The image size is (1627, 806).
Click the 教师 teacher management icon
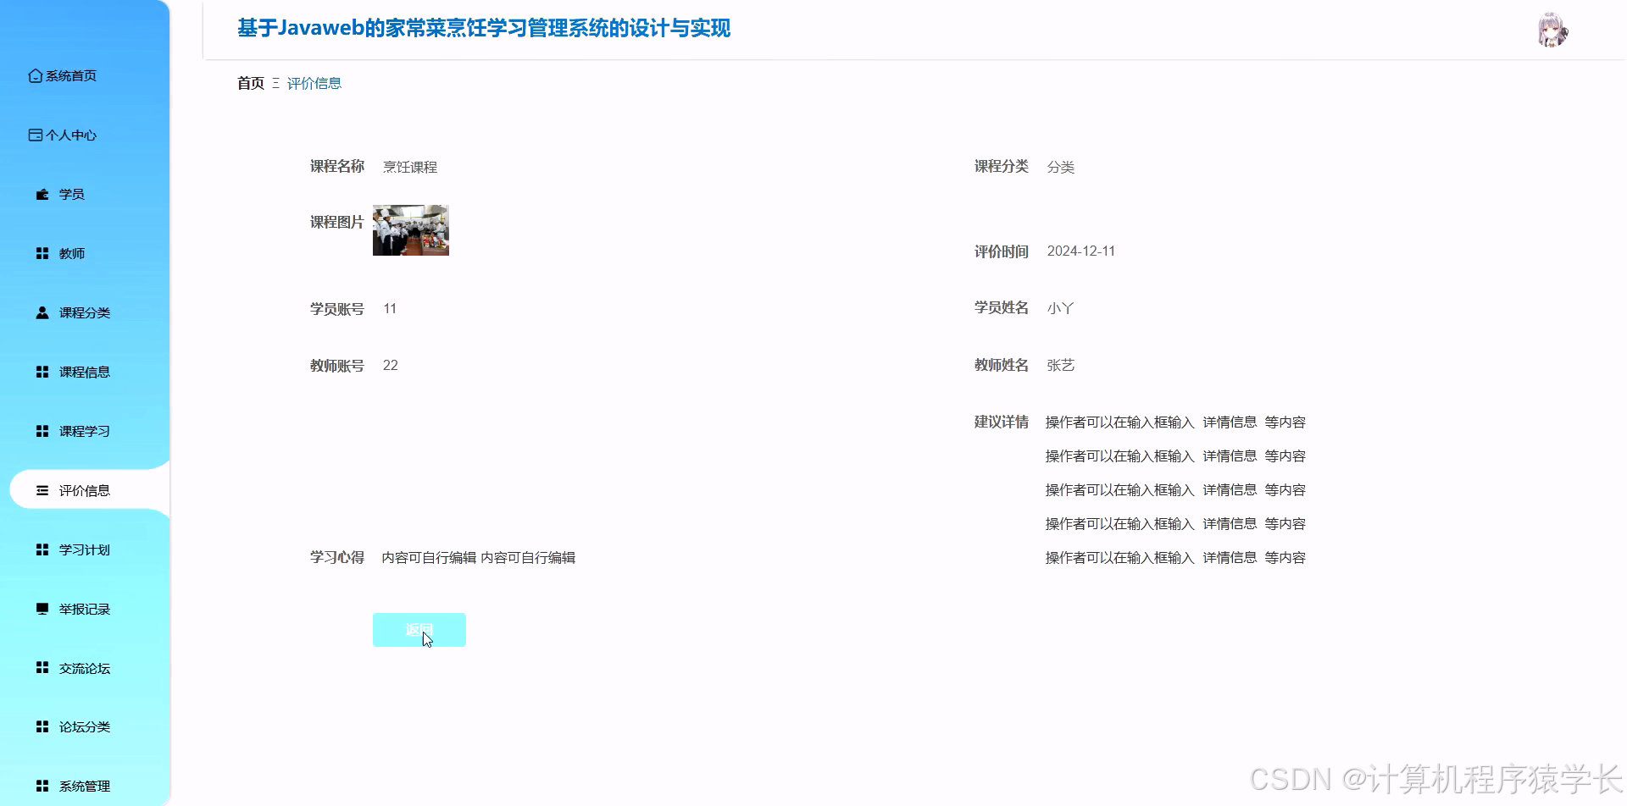tap(42, 252)
